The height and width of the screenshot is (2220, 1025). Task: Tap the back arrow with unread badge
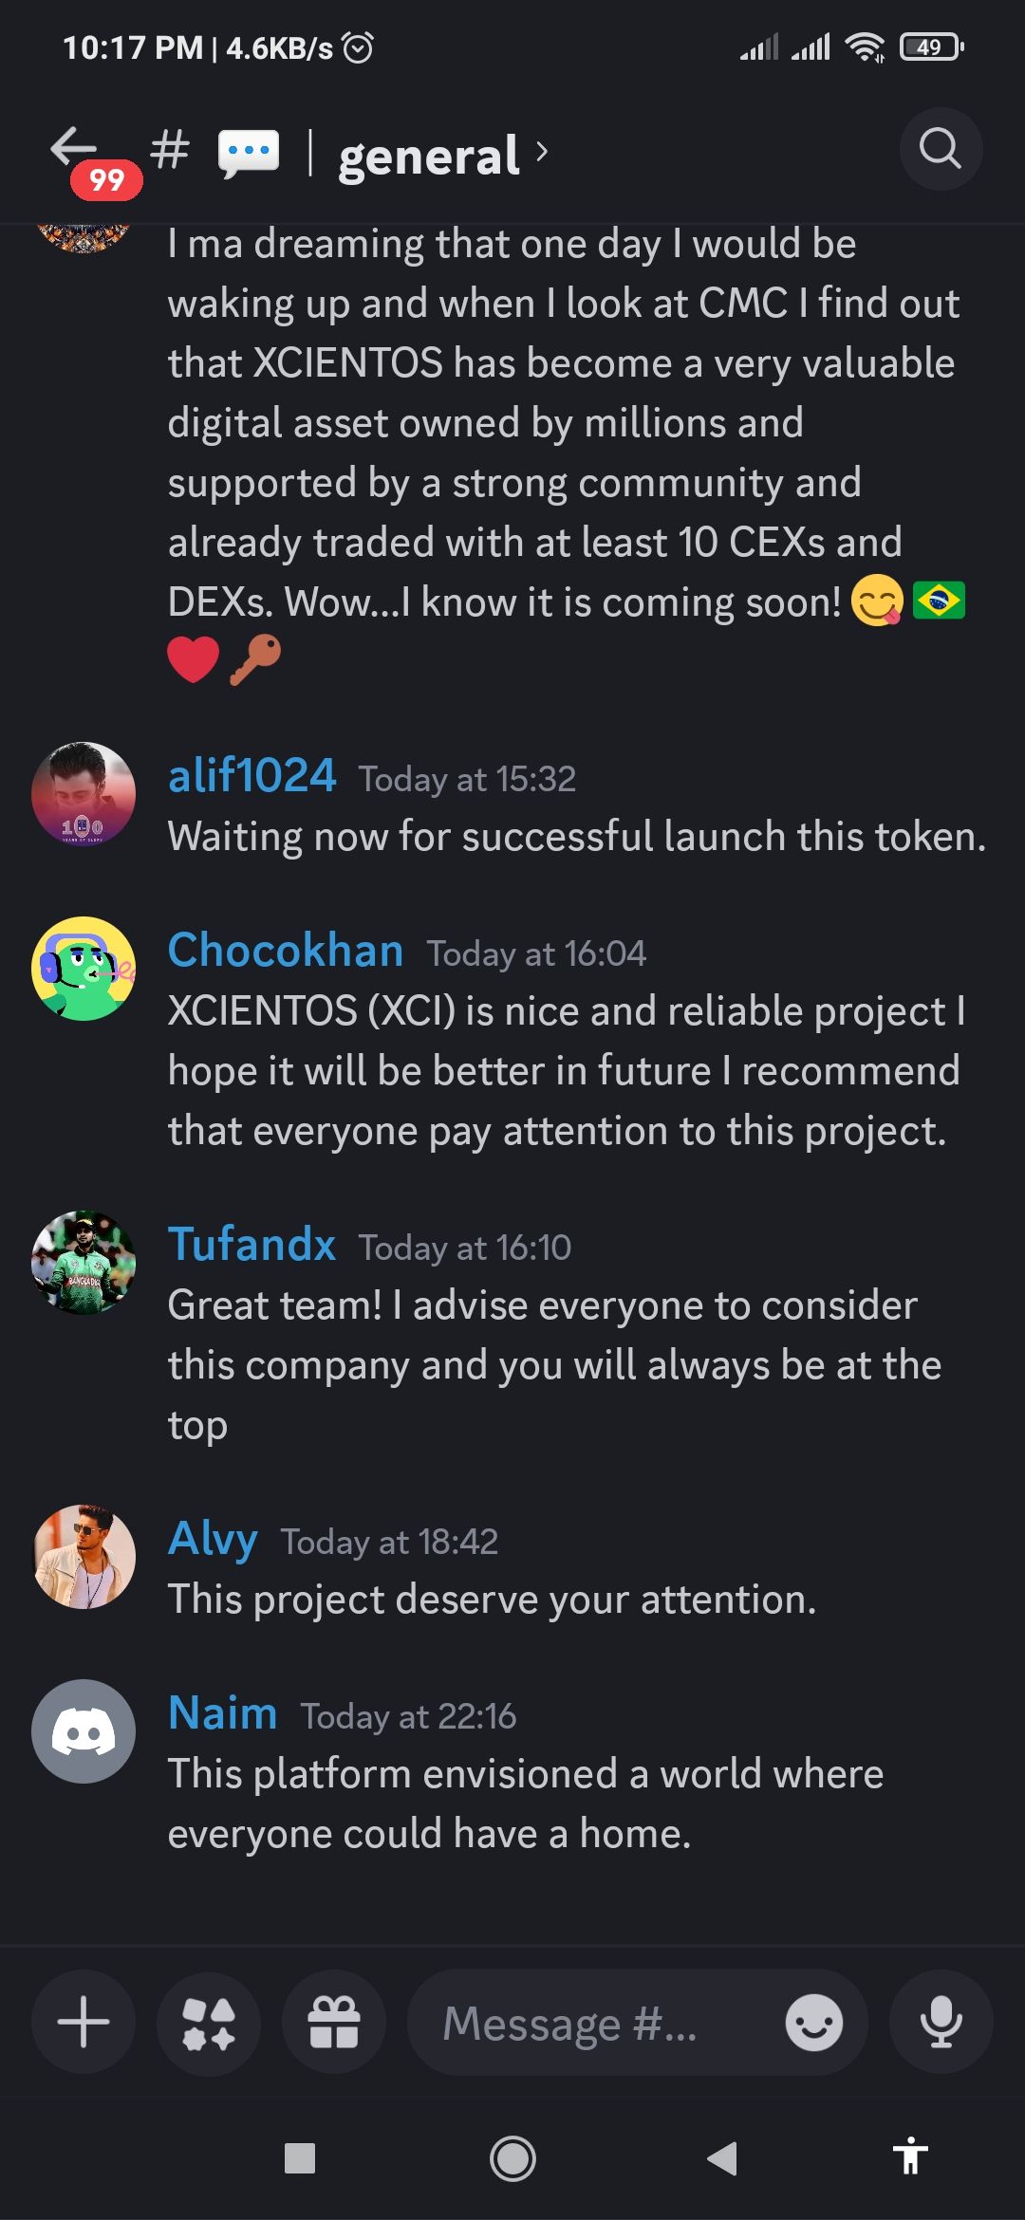point(76,150)
